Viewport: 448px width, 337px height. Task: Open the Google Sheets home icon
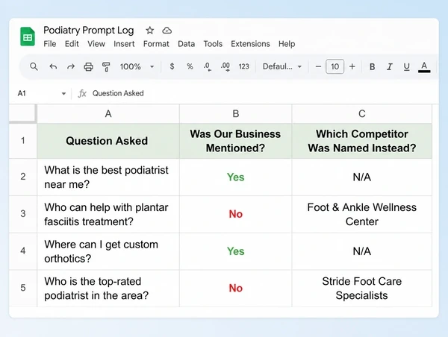(x=28, y=37)
